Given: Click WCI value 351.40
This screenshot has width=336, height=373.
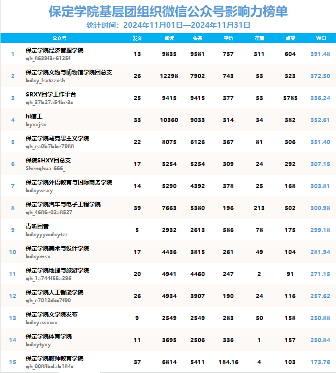Looking at the screenshot, I should coord(320,142).
